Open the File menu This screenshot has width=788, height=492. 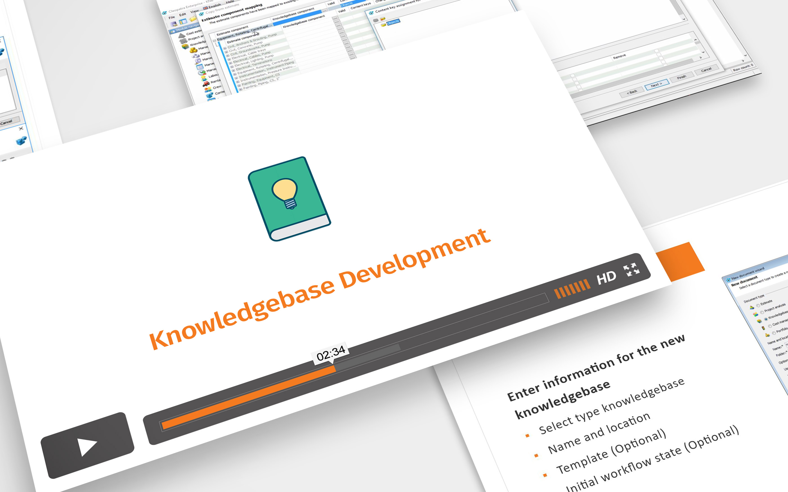pyautogui.click(x=172, y=17)
